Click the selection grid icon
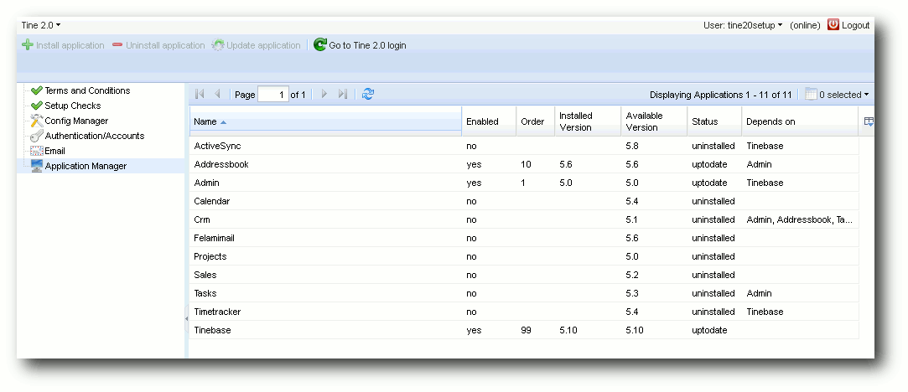 tap(811, 95)
